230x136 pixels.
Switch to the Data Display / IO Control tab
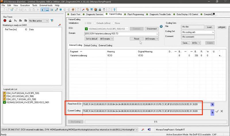coord(185,14)
